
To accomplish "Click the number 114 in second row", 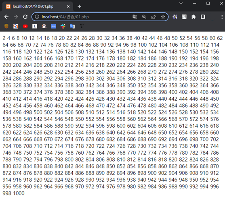I will pos(215,45).
